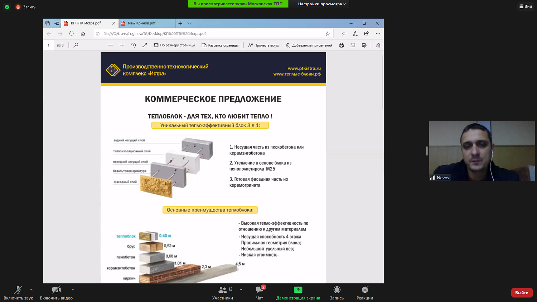
Task: Start camera with Включить видео
Action: (56, 293)
